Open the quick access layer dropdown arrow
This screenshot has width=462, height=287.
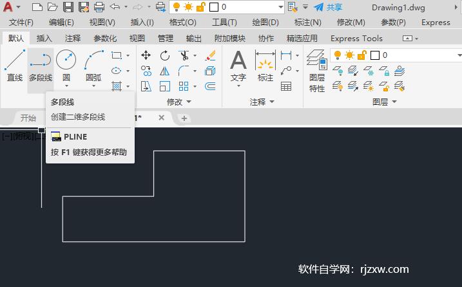pyautogui.click(x=280, y=7)
